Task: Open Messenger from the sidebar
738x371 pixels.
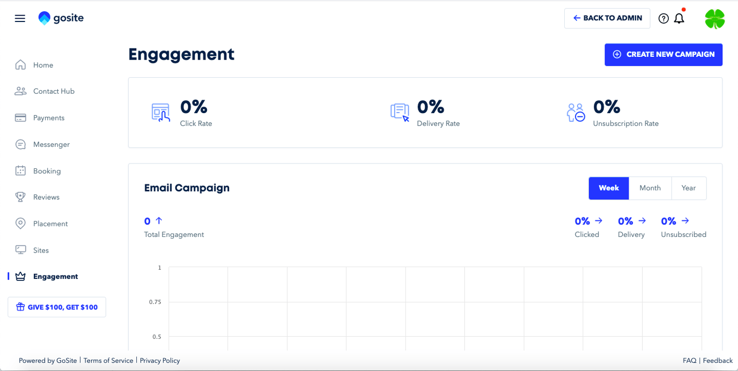Action: (51, 144)
